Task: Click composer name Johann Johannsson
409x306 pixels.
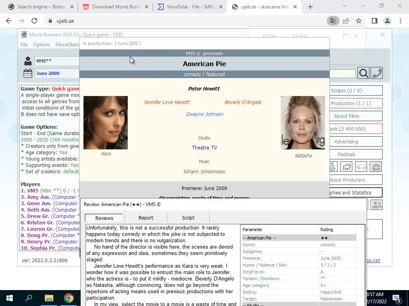Action: click(x=204, y=171)
